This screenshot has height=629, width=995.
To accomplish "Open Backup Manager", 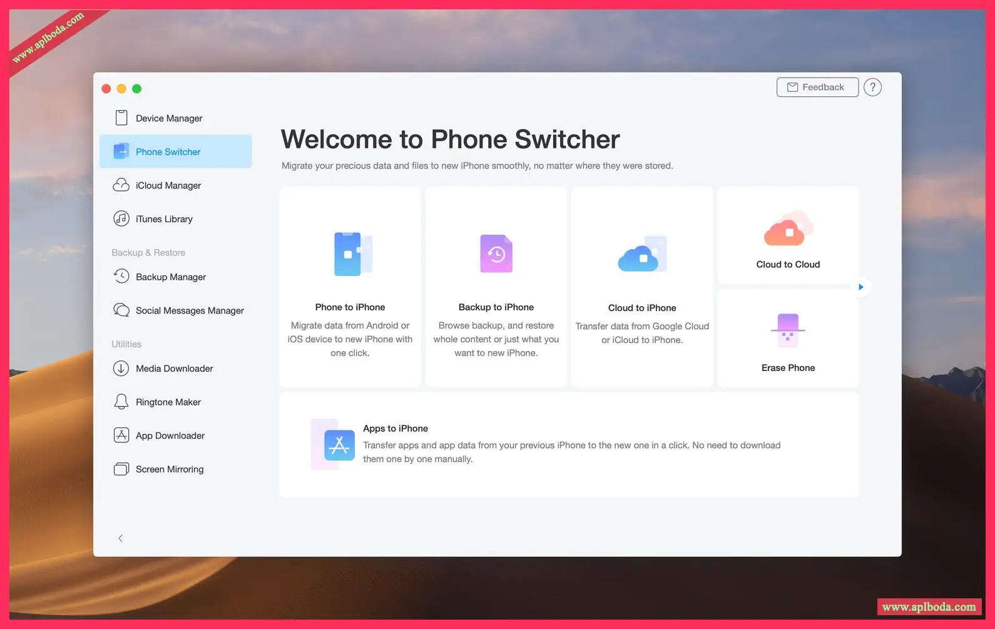I will click(x=176, y=277).
